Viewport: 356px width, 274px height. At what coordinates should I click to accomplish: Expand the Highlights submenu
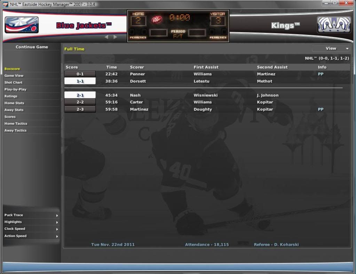point(31,222)
